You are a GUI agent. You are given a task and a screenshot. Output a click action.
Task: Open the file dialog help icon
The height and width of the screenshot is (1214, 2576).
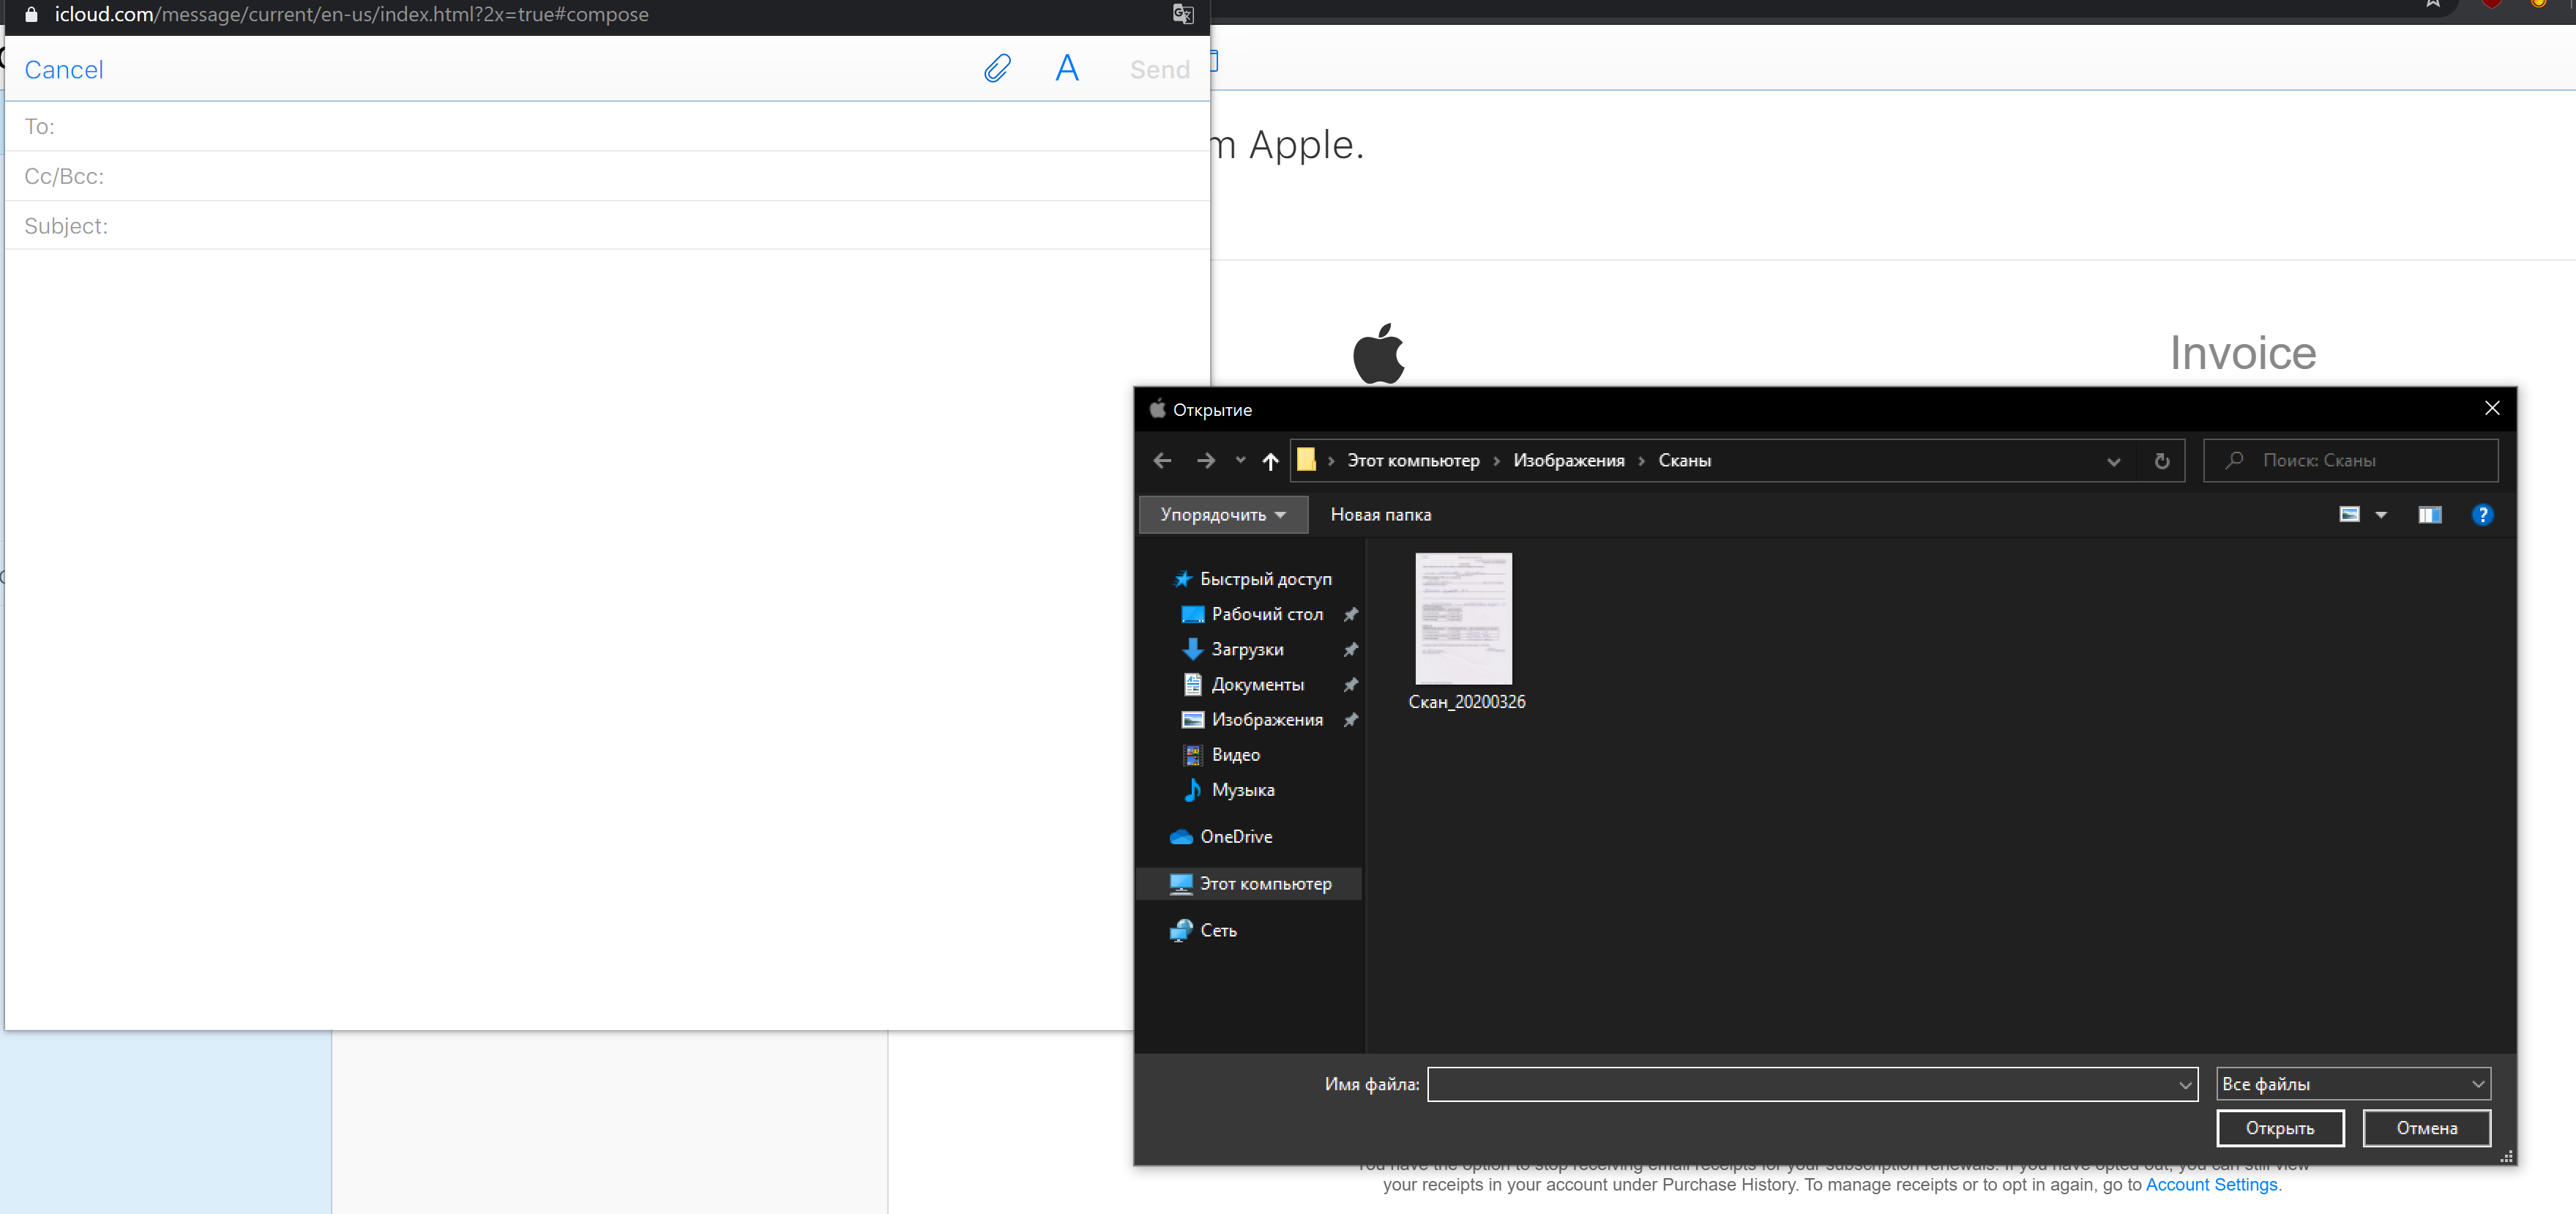[x=2482, y=515]
